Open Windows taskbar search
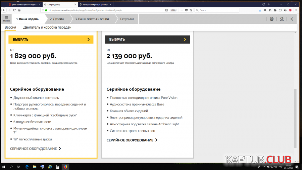Viewport: 302px width, 170px height. click(x=11, y=167)
